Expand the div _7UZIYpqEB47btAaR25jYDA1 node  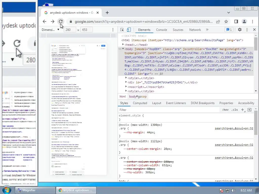click(x=126, y=82)
